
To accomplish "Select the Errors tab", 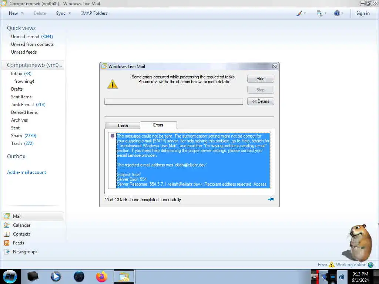I will 158,125.
